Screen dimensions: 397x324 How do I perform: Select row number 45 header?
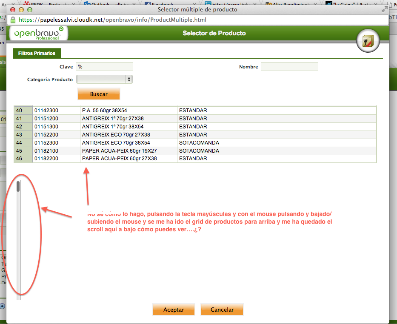[x=23, y=151]
